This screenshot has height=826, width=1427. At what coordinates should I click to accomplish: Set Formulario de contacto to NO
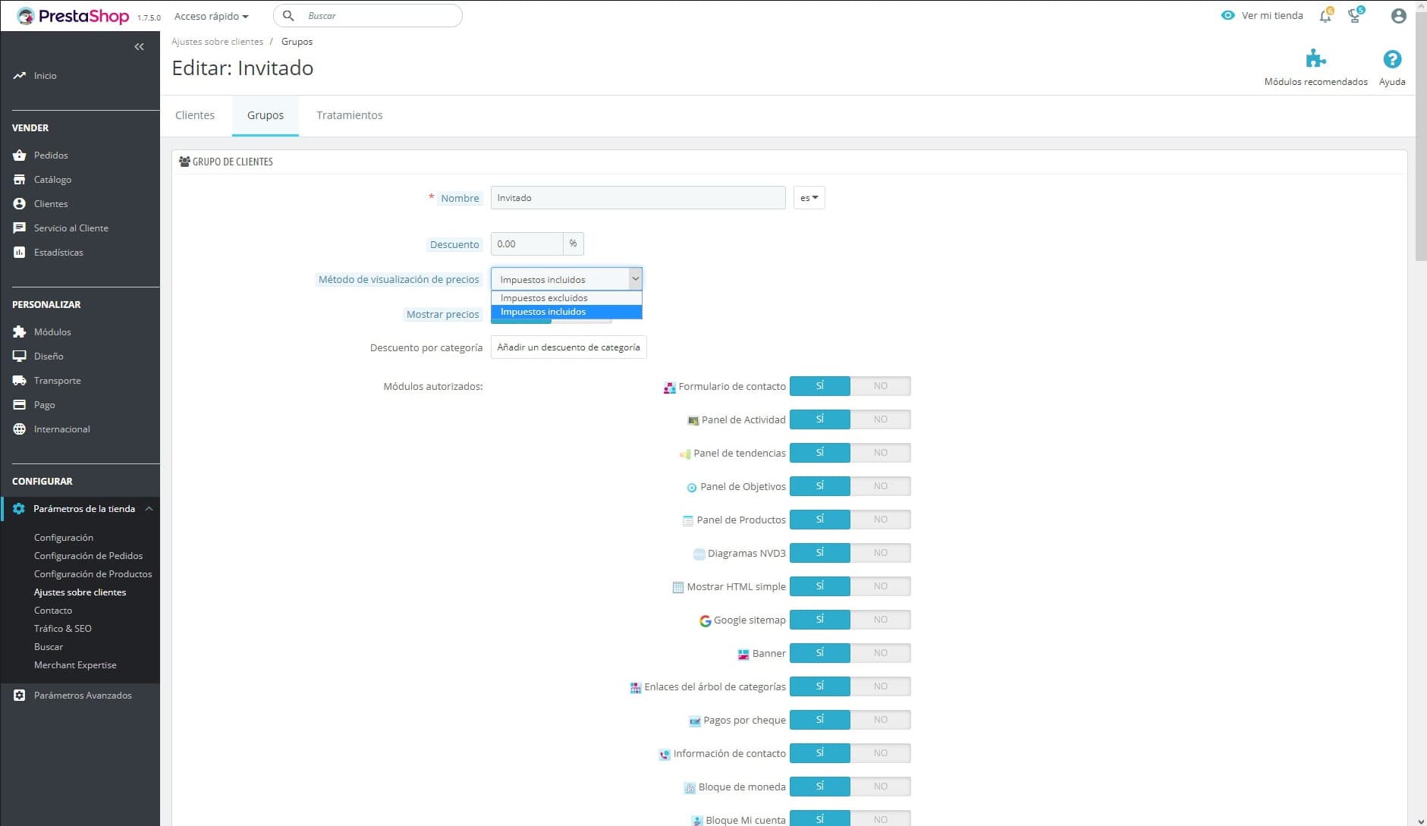click(x=880, y=386)
